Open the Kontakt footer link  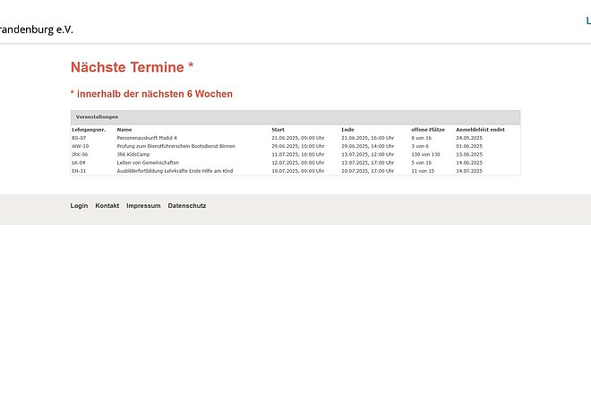107,206
